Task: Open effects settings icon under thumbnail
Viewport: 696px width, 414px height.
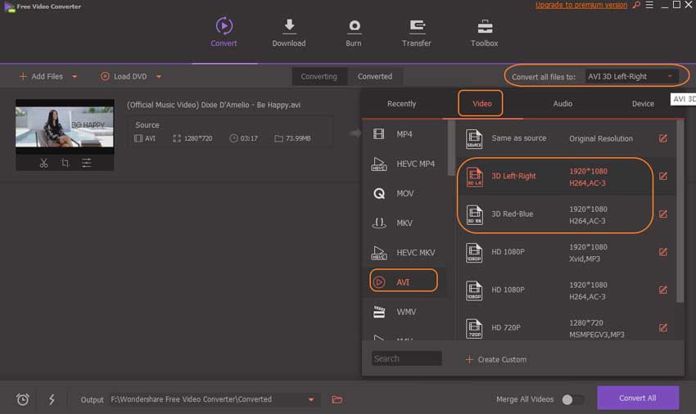Action: tap(87, 163)
